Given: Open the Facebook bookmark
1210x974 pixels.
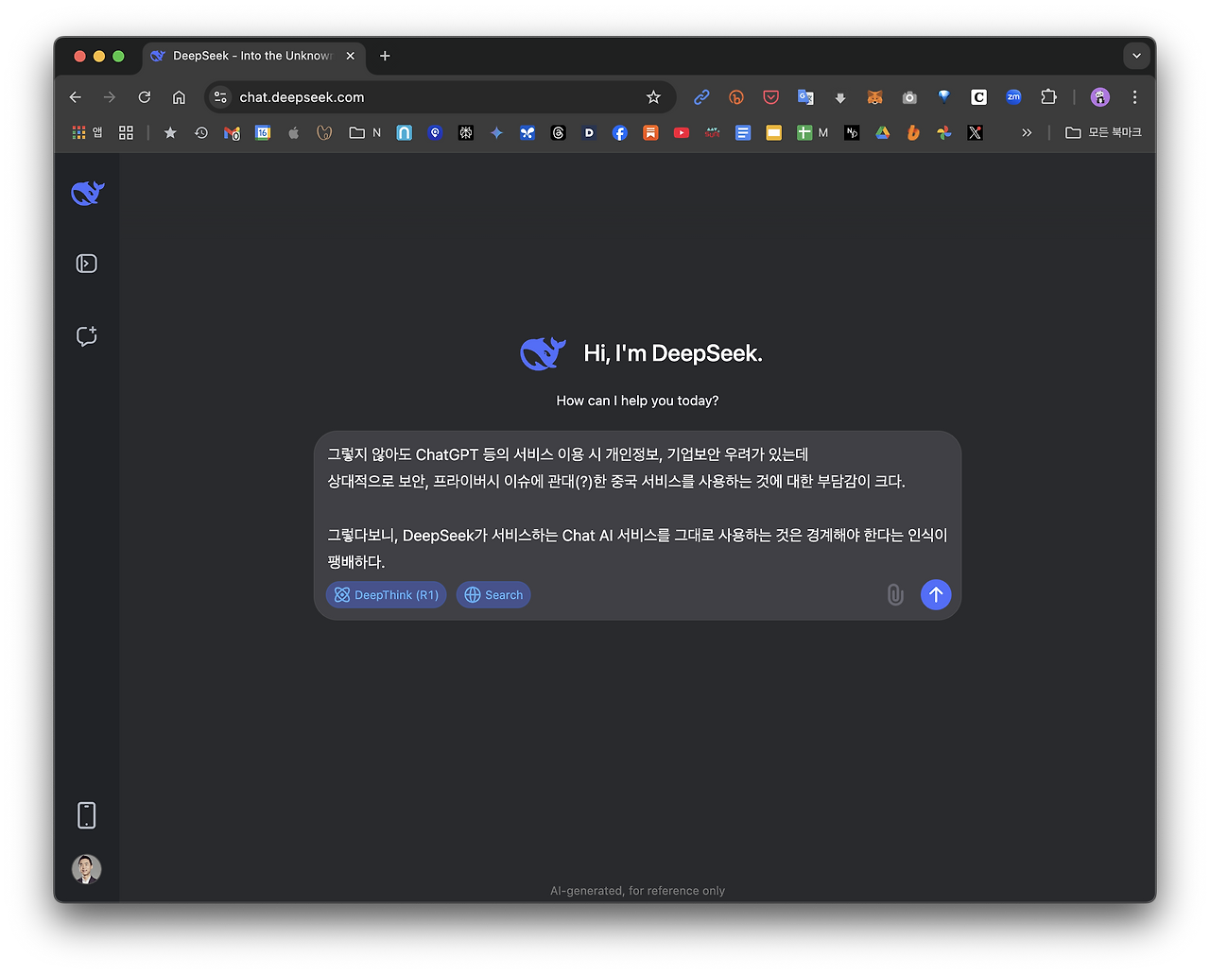Looking at the screenshot, I should click(x=619, y=133).
